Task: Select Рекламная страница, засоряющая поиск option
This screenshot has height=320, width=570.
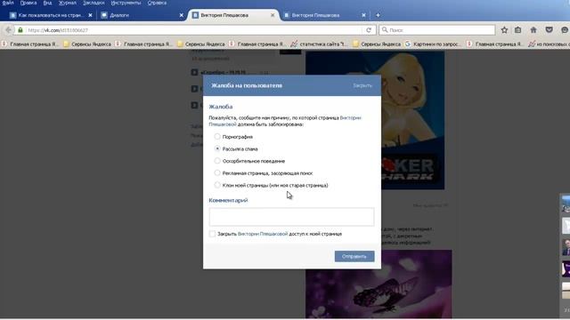Action: click(x=217, y=173)
